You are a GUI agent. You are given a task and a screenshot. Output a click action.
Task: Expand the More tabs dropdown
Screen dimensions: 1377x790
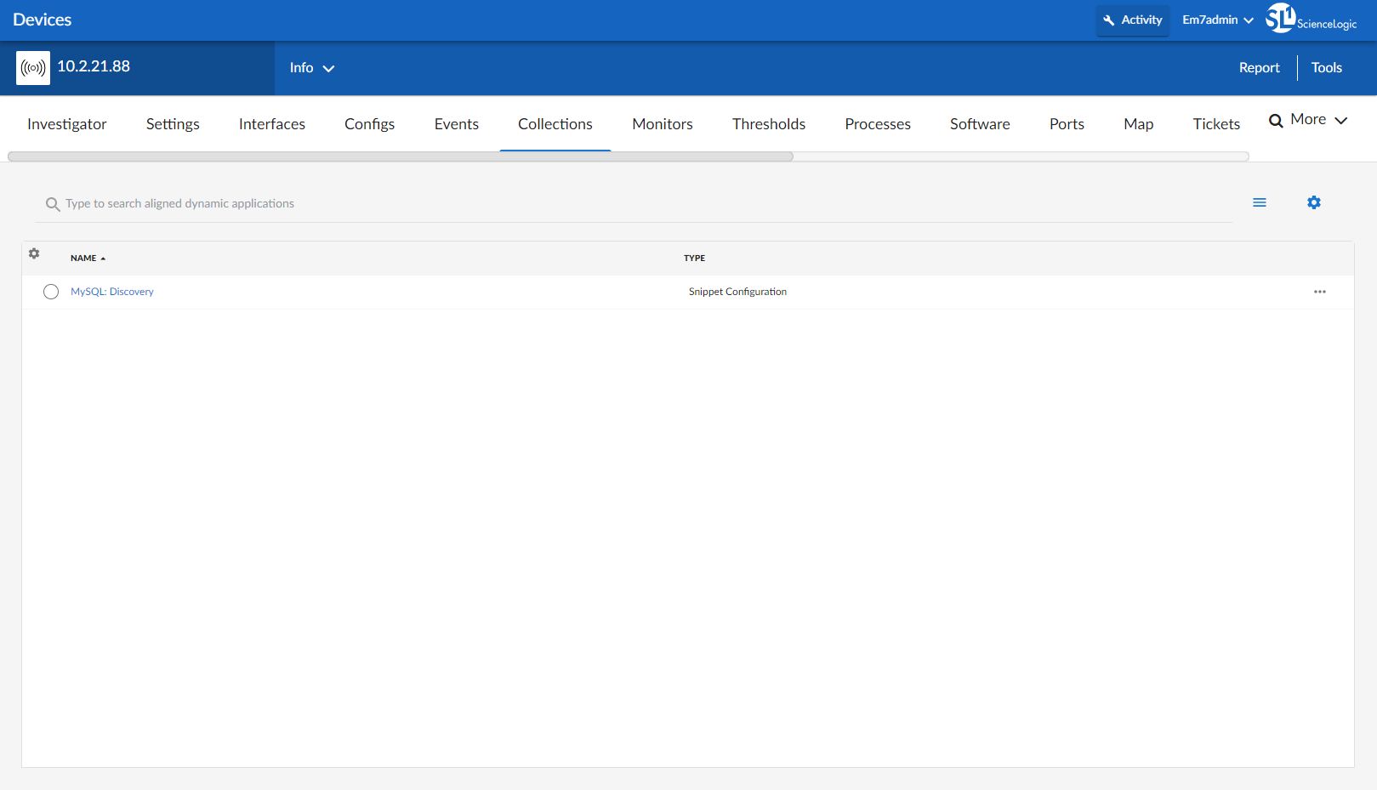click(x=1309, y=120)
